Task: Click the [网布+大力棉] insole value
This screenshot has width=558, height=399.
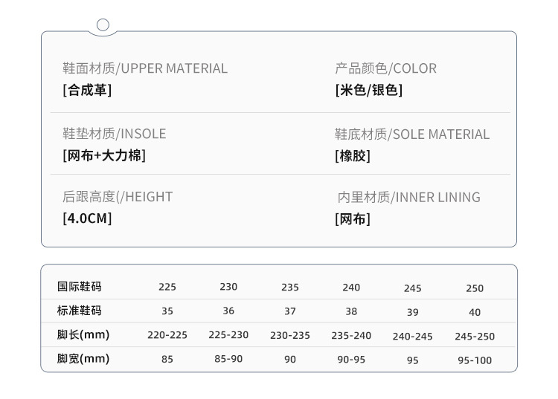Action: point(104,155)
